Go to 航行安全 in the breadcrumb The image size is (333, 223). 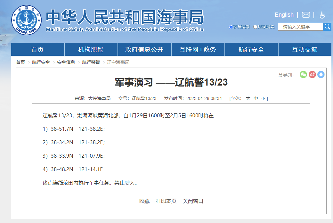pyautogui.click(x=41, y=62)
